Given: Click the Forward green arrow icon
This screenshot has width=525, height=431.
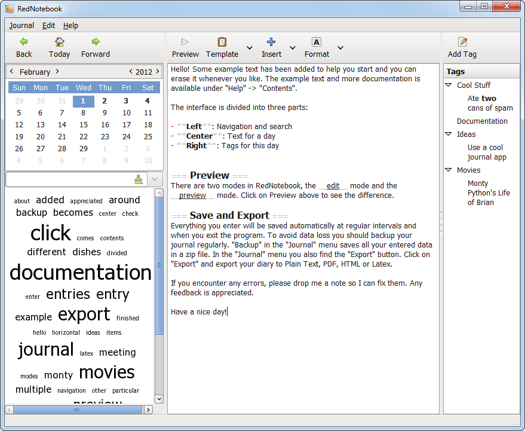Looking at the screenshot, I should 96,42.
